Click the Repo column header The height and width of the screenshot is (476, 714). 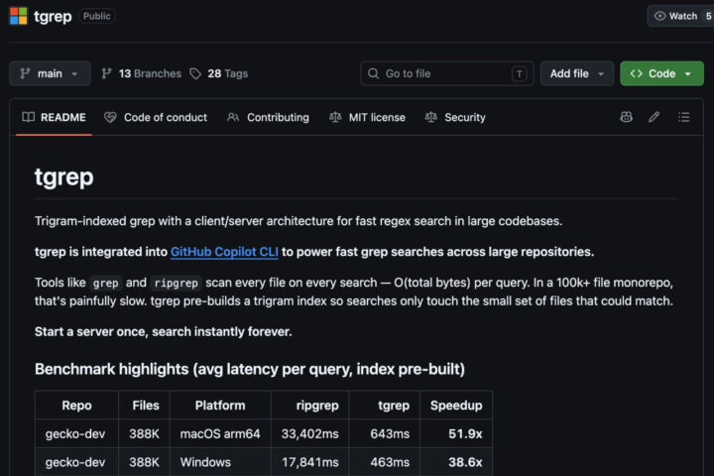76,405
